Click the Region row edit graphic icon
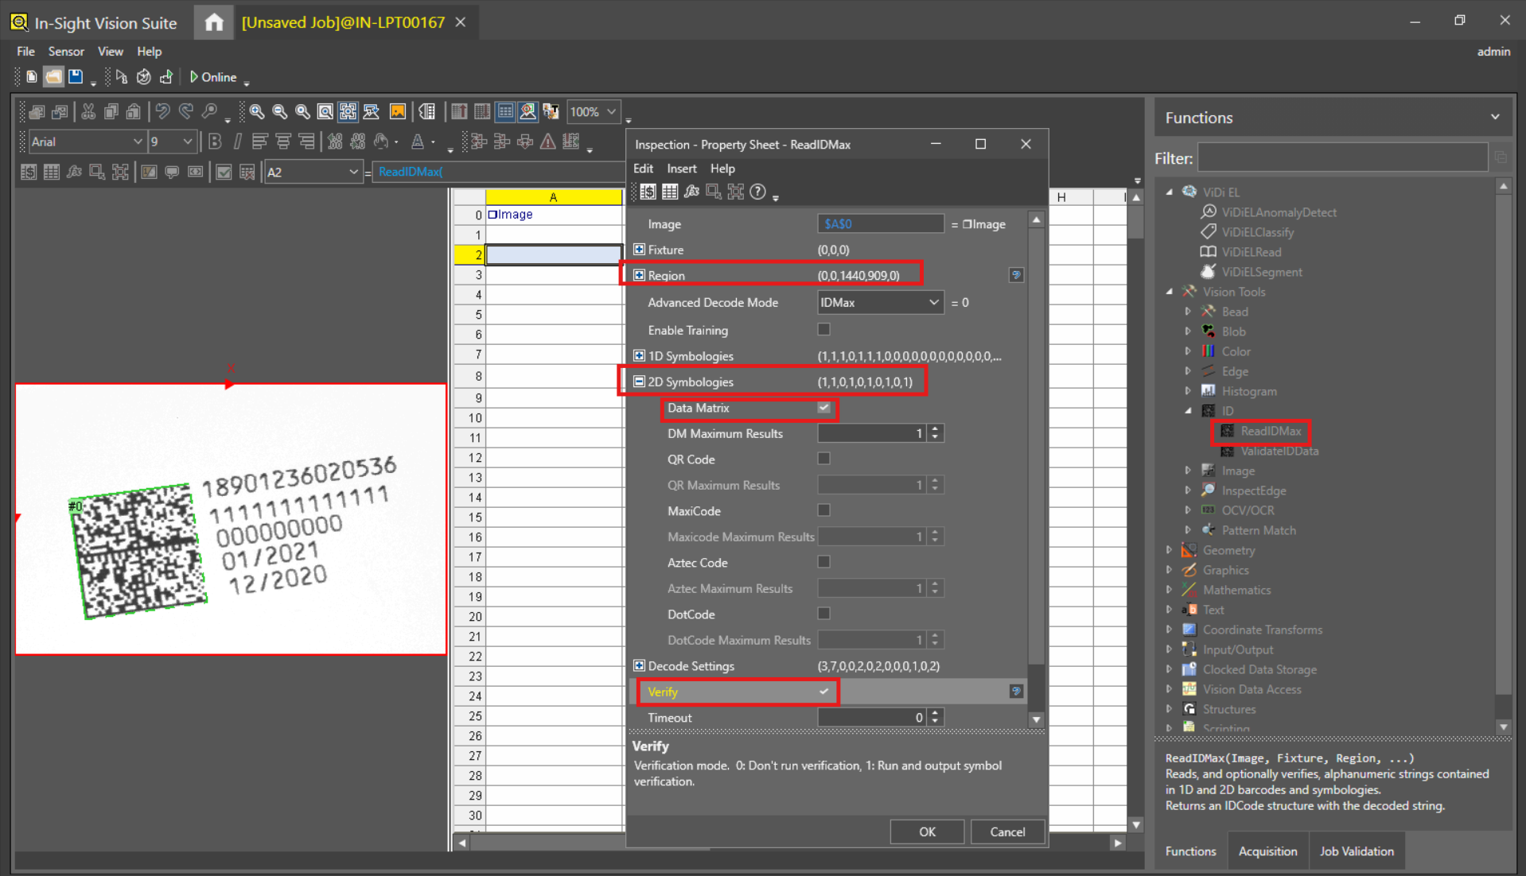The width and height of the screenshot is (1526, 876). click(1016, 275)
